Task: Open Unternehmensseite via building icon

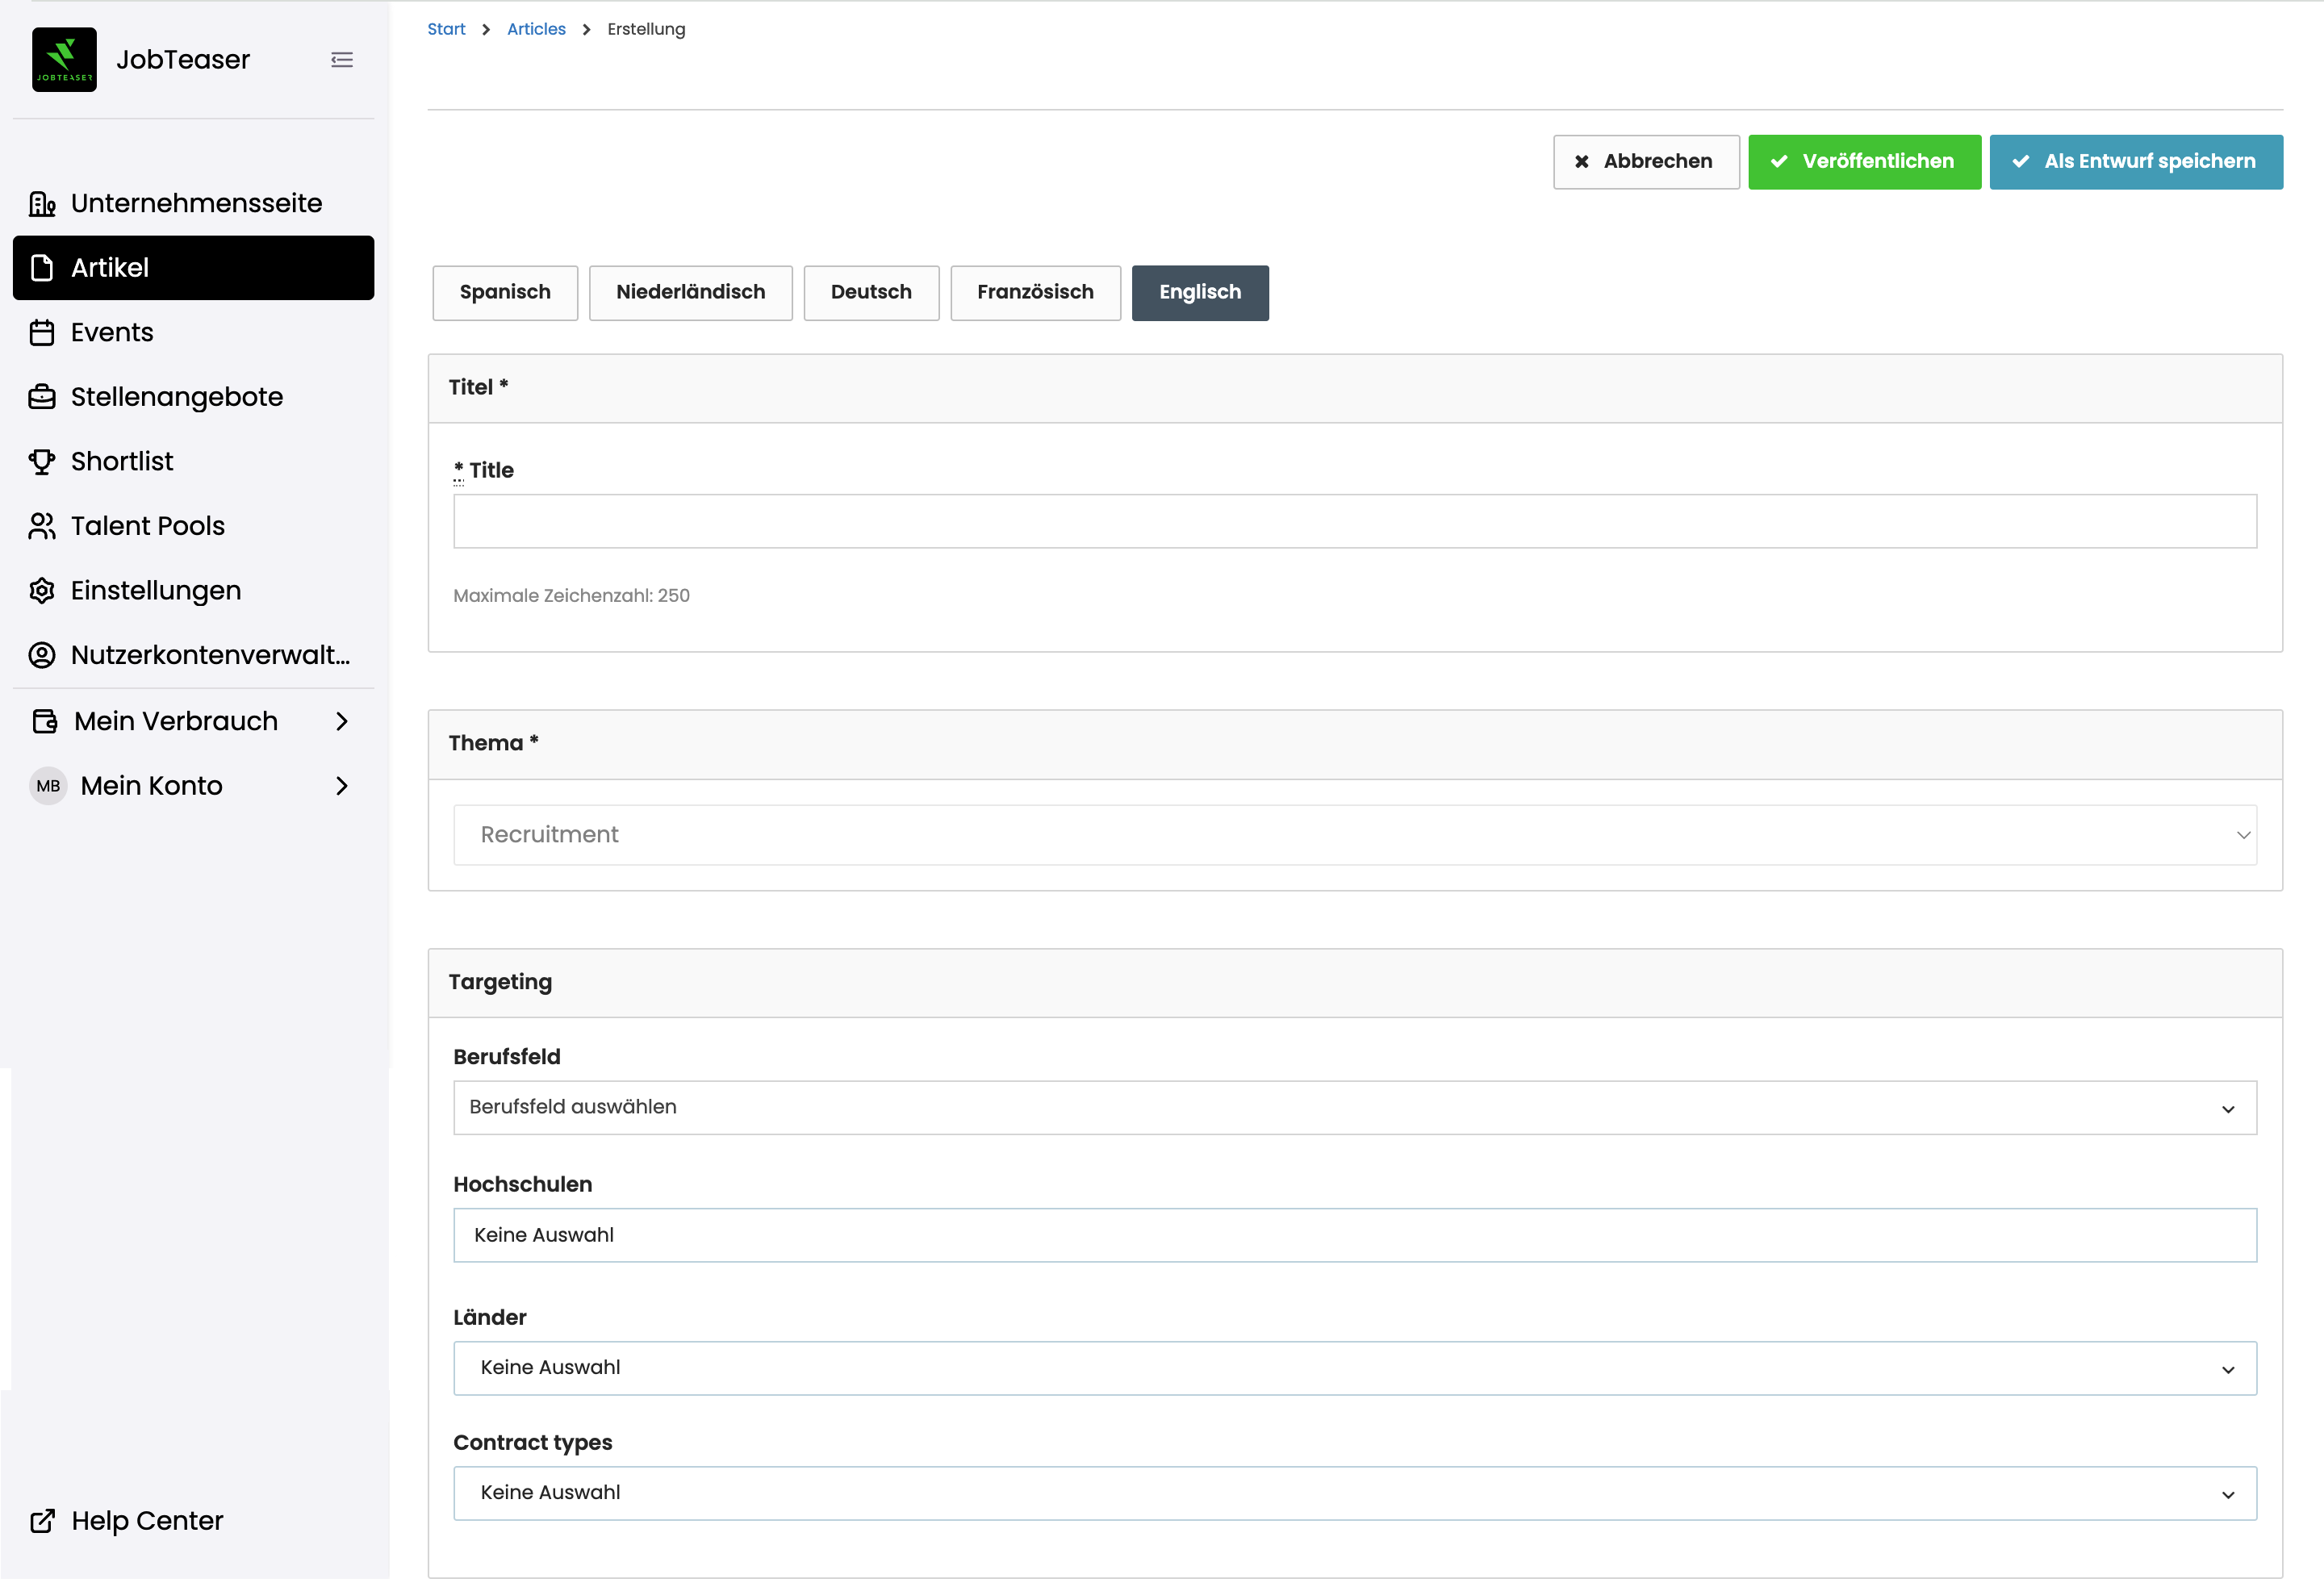Action: coord(42,204)
